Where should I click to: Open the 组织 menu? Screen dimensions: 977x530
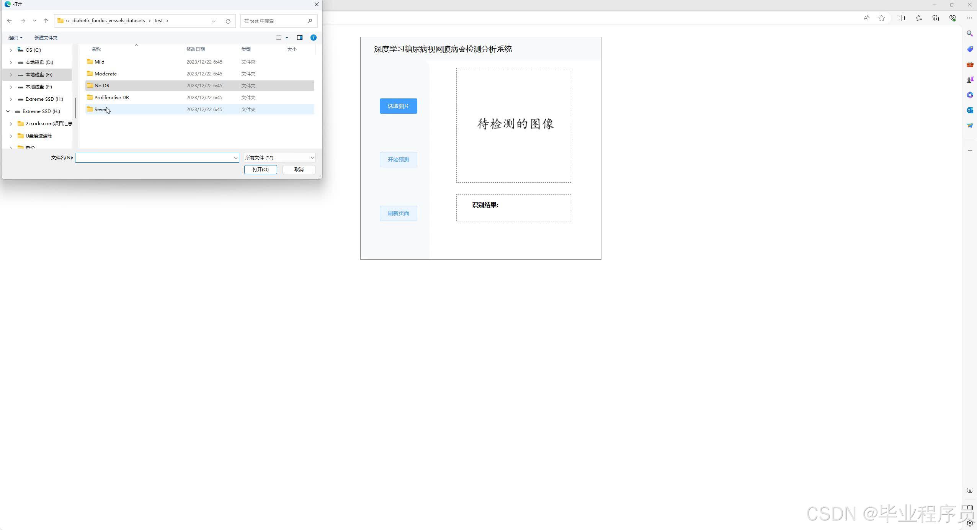point(15,38)
